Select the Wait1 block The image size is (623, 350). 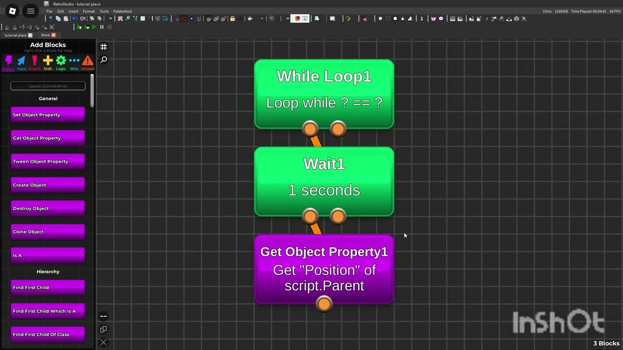pyautogui.click(x=324, y=181)
